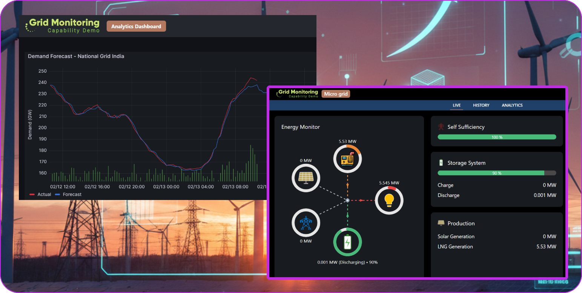The height and width of the screenshot is (293, 582).
Task: Select the solar panel icon beside Production
Action: point(441,223)
